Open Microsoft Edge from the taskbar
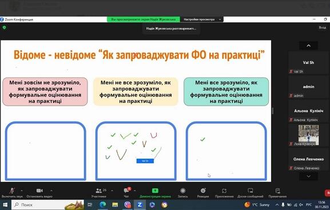330x210 pixels. pos(103,204)
